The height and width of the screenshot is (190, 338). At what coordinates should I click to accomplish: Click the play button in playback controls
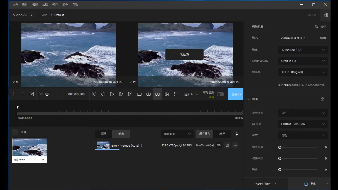[x=112, y=94]
